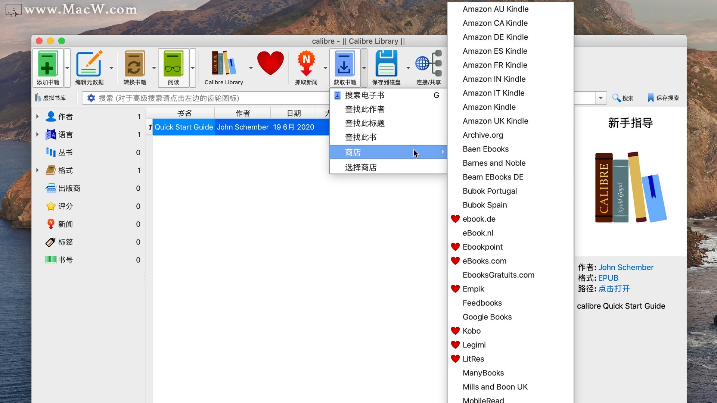Choose 搜索电子书 from the menu

388,95
